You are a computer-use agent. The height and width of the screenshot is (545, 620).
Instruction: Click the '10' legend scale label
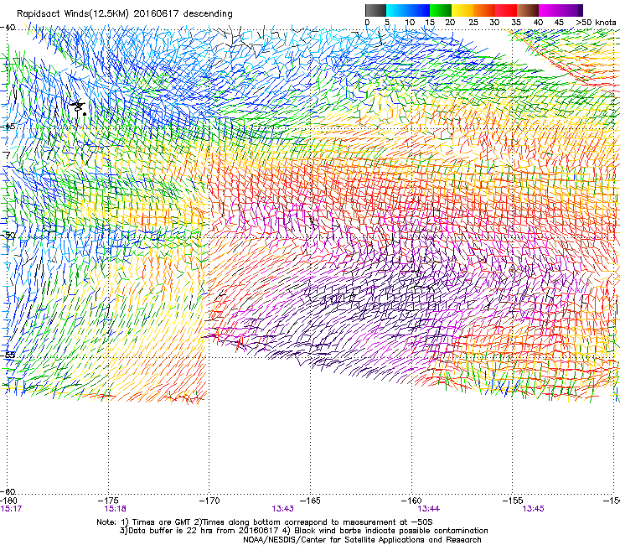410,23
